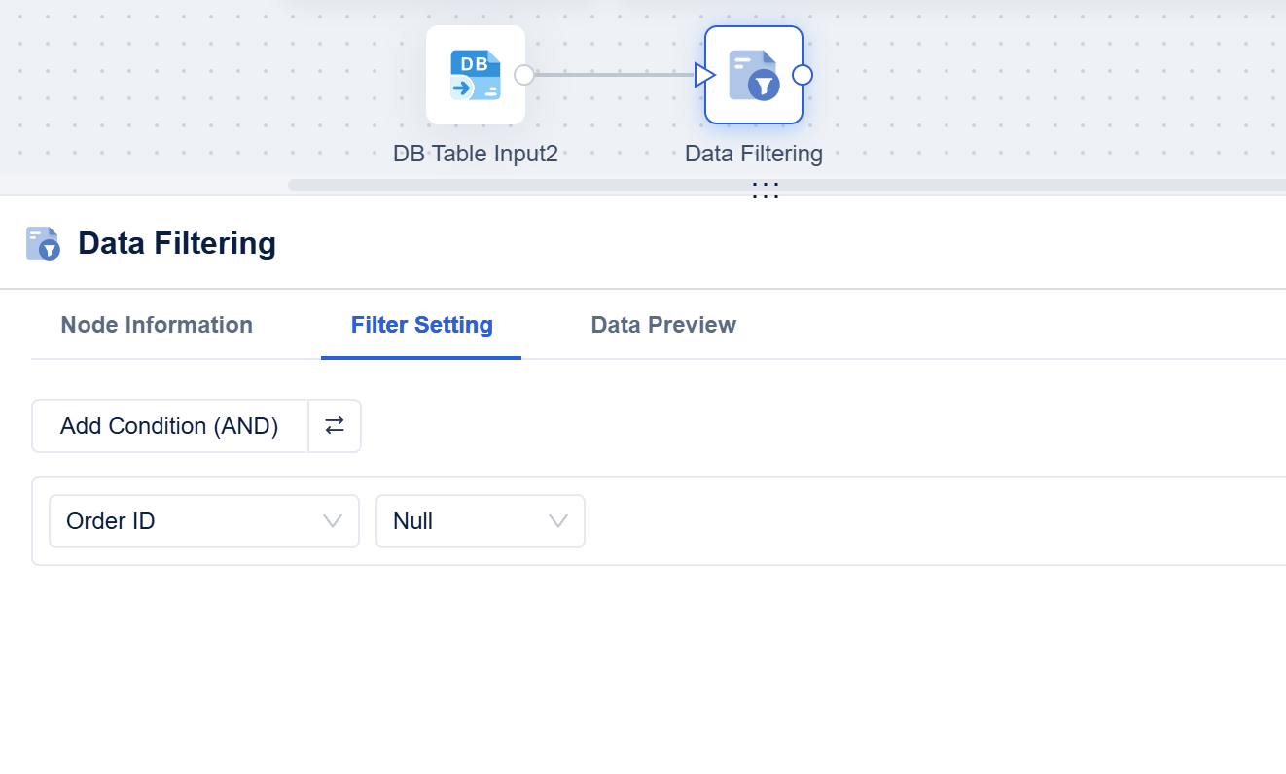
Task: Click the Data Filtering icon in the panel header
Action: coord(43,243)
